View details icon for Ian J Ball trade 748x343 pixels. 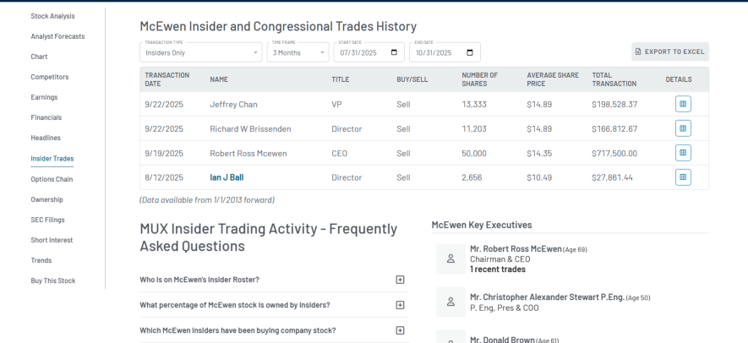684,177
